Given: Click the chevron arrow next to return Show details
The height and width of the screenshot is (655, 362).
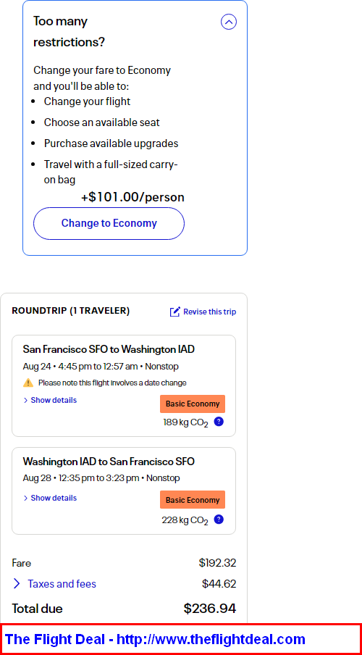Looking at the screenshot, I should point(25,498).
